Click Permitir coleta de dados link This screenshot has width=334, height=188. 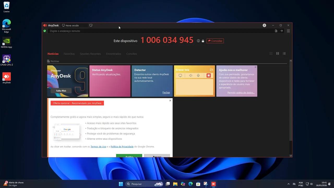[x=241, y=92]
